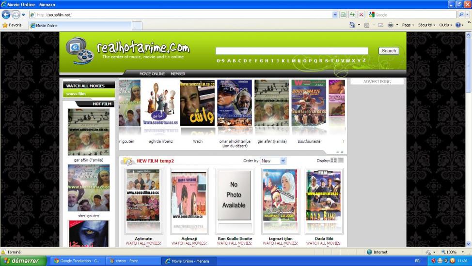Screen dimensions: 472x266
Task: Click the Dada Bihi movie poster
Action: (x=324, y=201)
